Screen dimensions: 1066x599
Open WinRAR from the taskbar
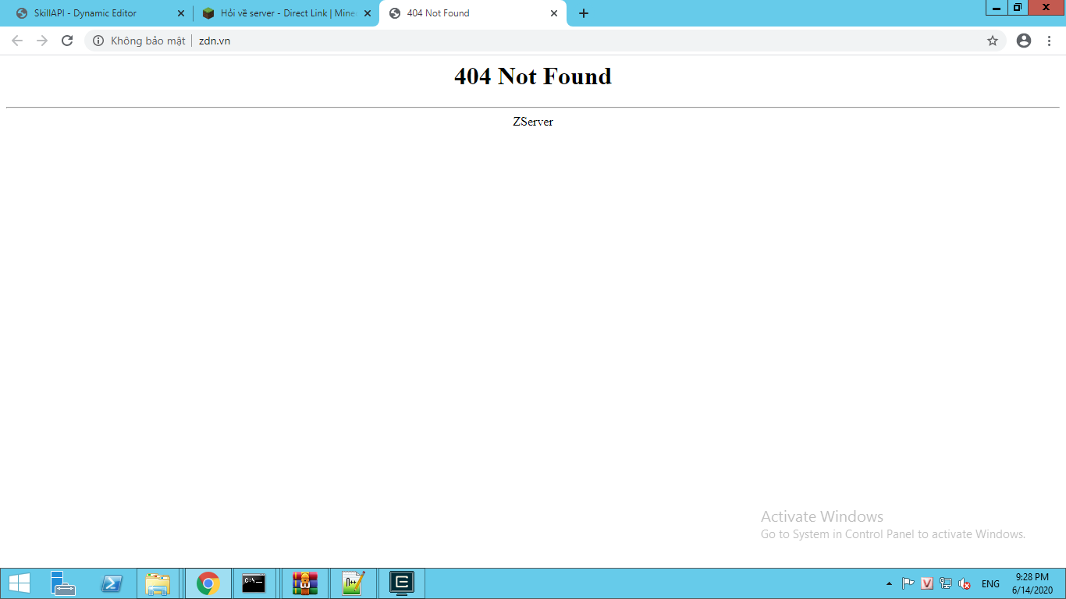(305, 583)
